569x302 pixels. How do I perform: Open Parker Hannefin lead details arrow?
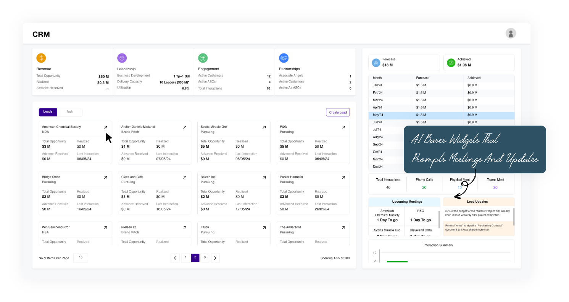click(x=343, y=178)
